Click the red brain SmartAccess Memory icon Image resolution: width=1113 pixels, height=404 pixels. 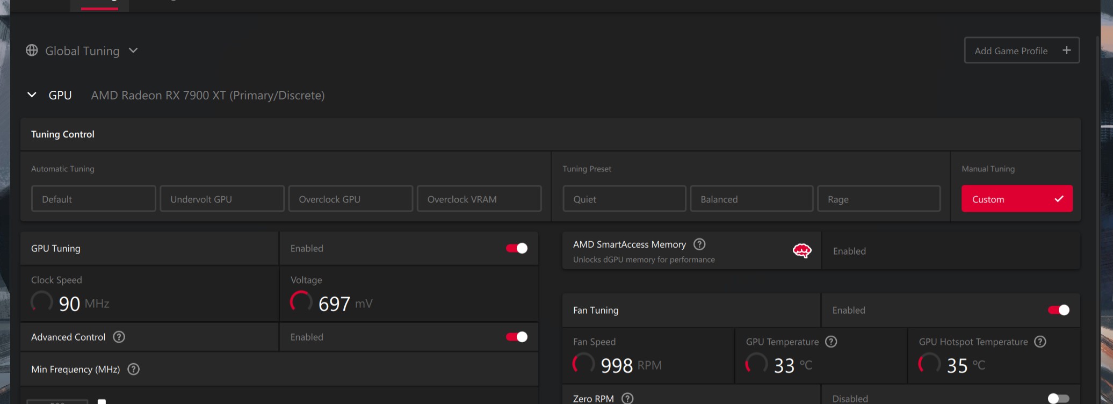point(802,250)
